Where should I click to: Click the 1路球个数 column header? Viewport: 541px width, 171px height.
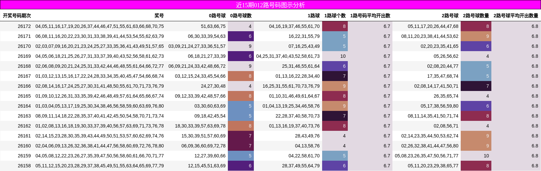pos(335,16)
